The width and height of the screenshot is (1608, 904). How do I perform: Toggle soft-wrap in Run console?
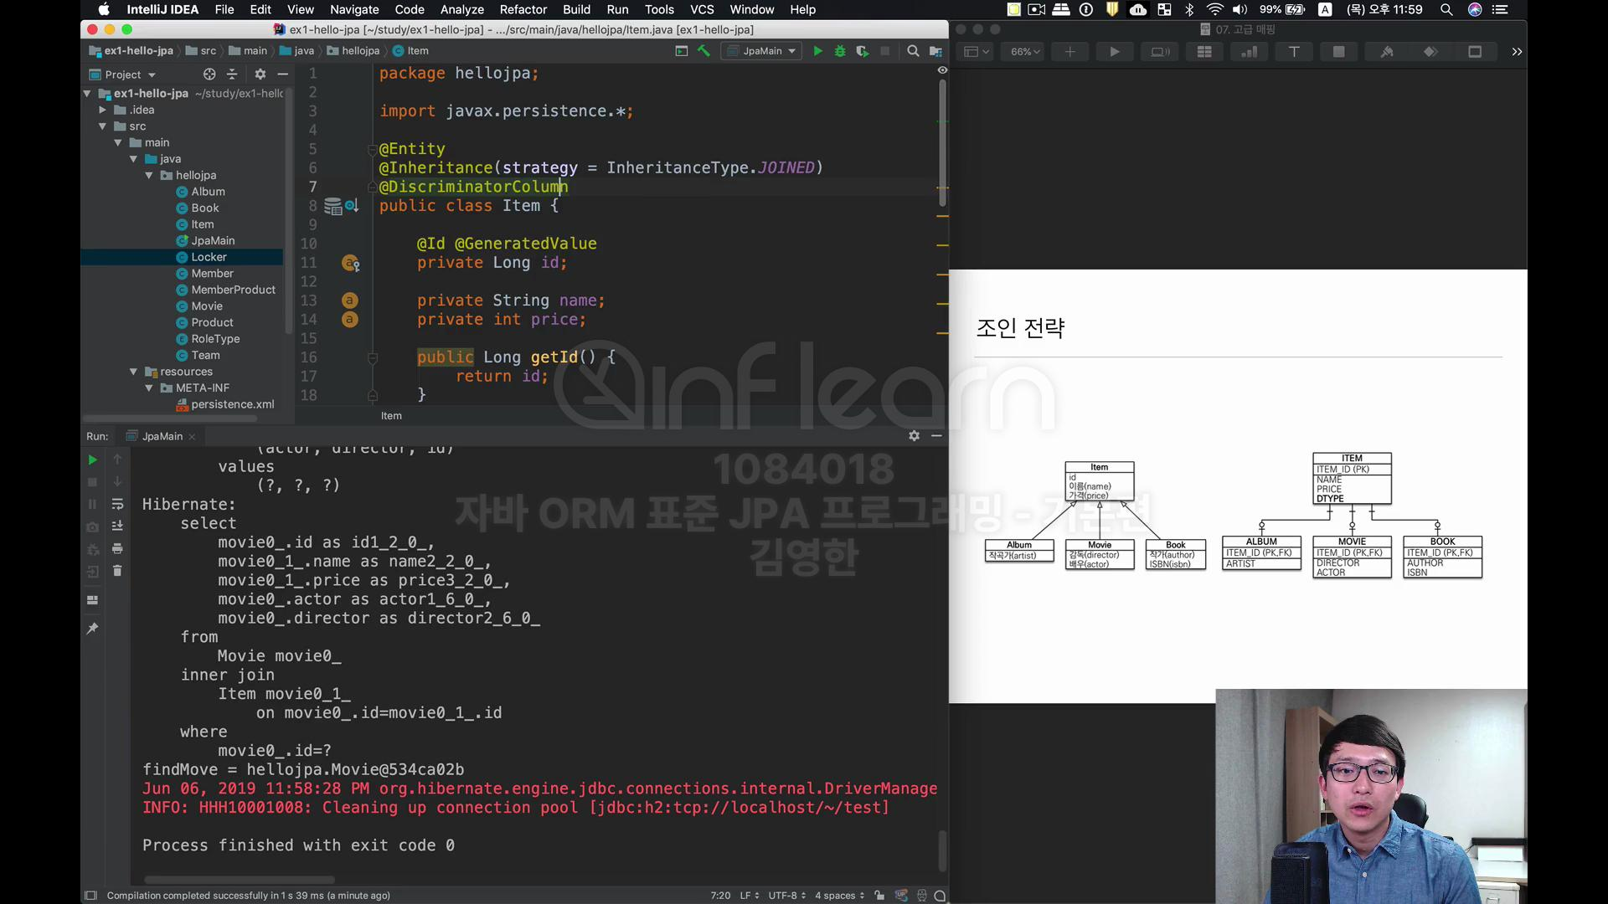[x=117, y=504]
